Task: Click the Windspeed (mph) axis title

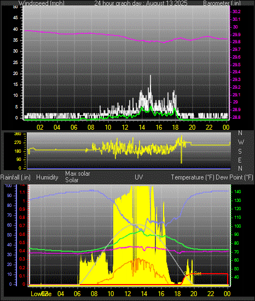Action: (42, 3)
